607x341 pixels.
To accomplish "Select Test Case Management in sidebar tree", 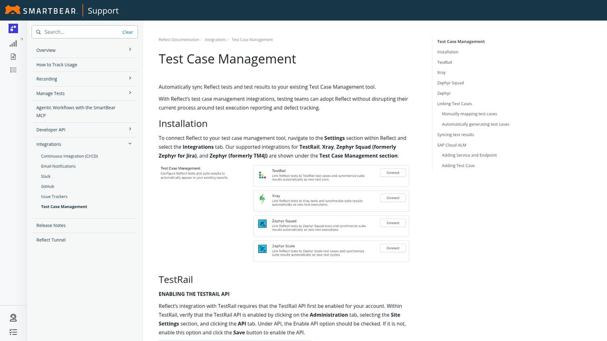I will pyautogui.click(x=64, y=206).
